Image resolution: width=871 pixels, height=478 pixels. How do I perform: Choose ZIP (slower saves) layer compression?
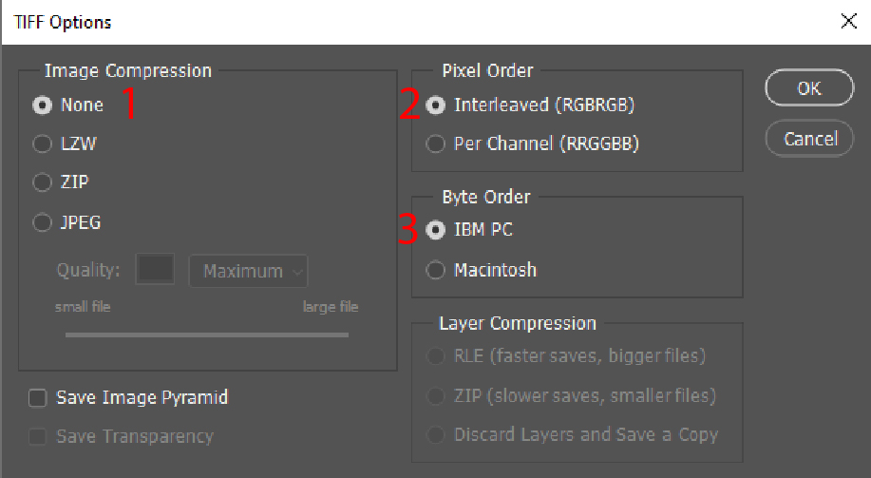pos(435,396)
